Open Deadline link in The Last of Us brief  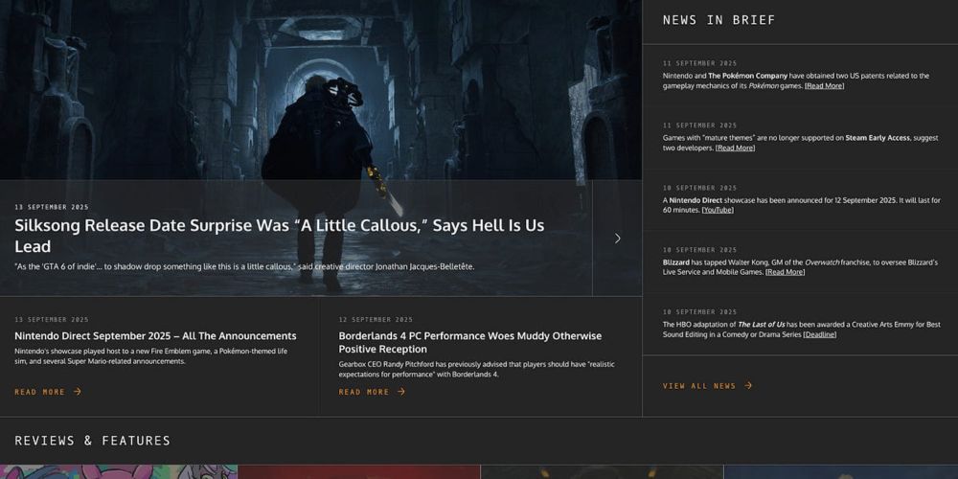point(819,334)
